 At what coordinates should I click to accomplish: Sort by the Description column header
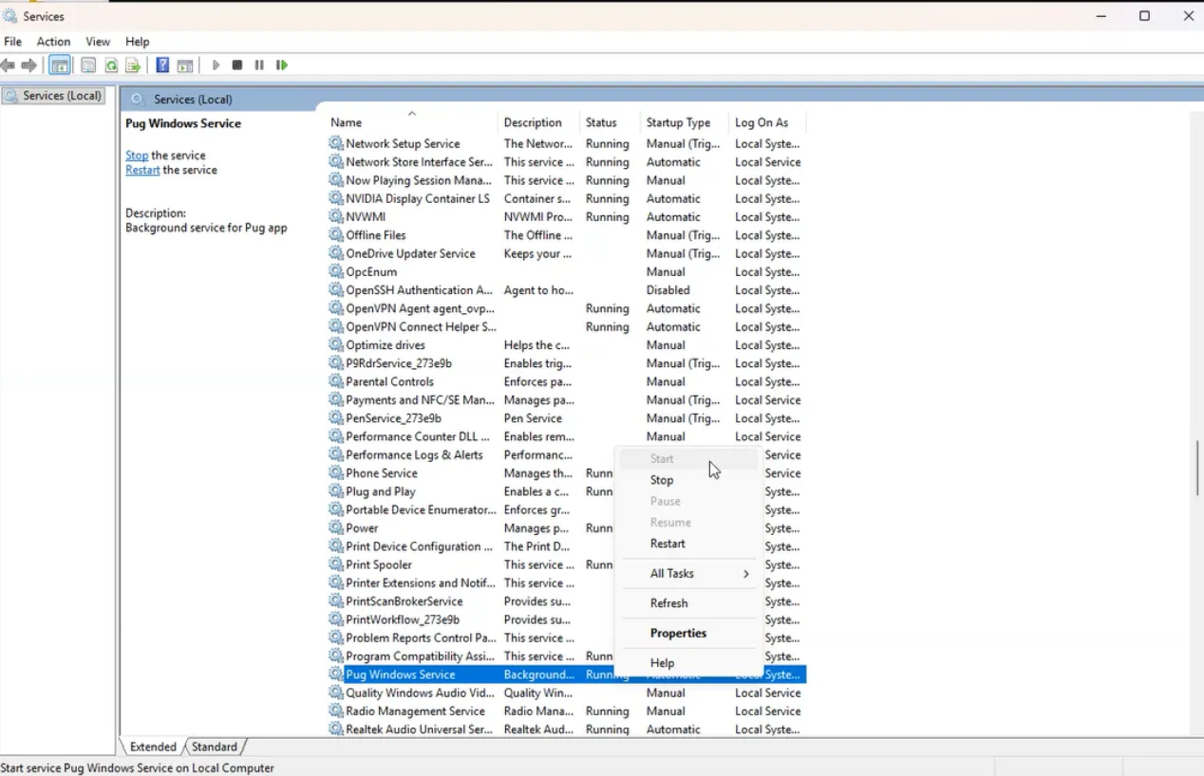(538, 122)
